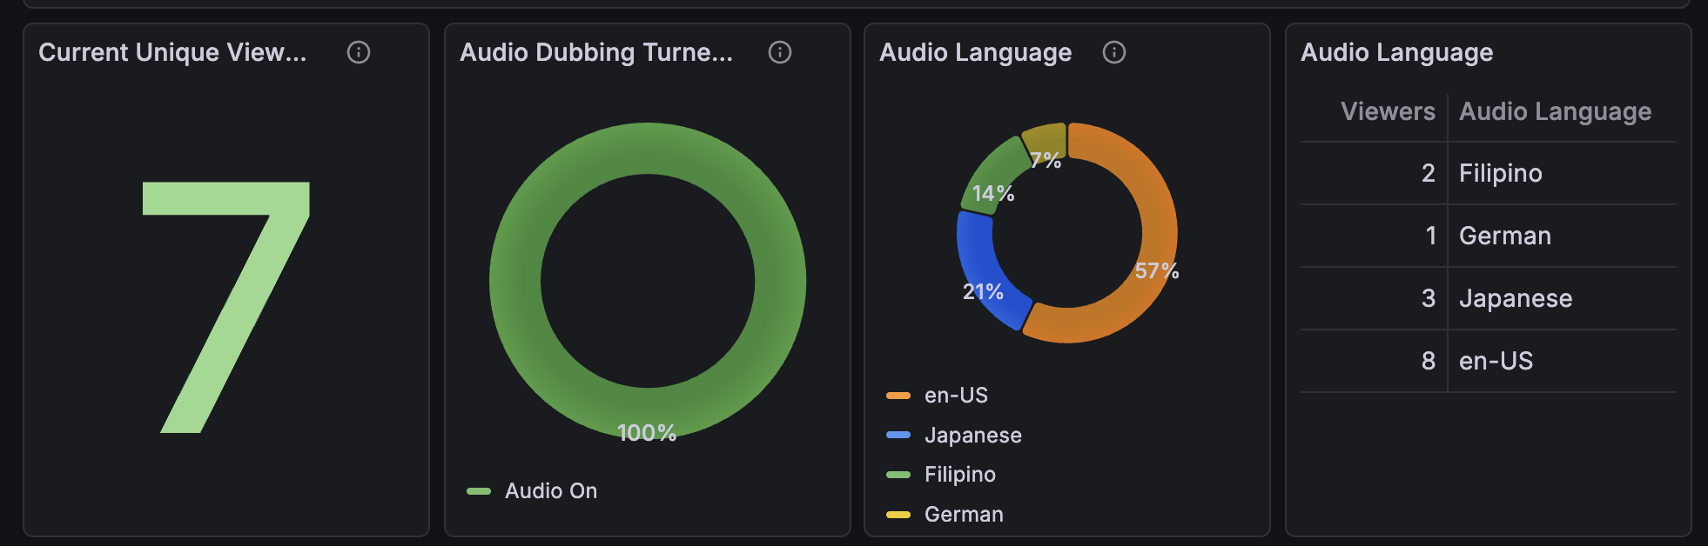Click the info icon on Current Unique Viewers panel
This screenshot has height=546, width=1708.
click(x=359, y=52)
